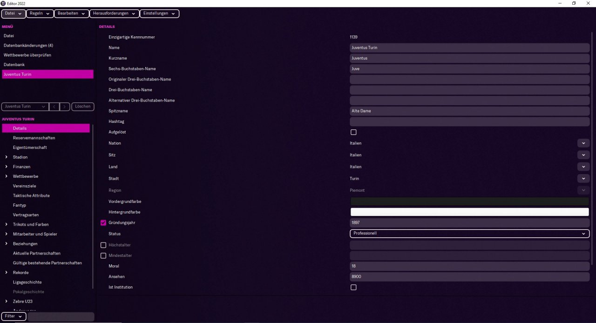
Task: Select Details in the tree
Action: tap(46, 128)
